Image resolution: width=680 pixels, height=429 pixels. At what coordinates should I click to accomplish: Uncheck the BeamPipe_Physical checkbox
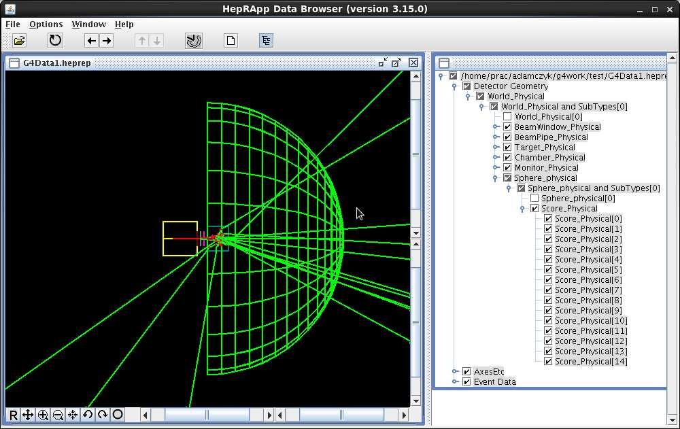[x=507, y=137]
